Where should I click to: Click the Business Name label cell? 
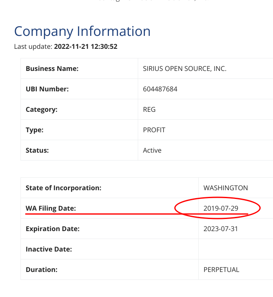79,68
